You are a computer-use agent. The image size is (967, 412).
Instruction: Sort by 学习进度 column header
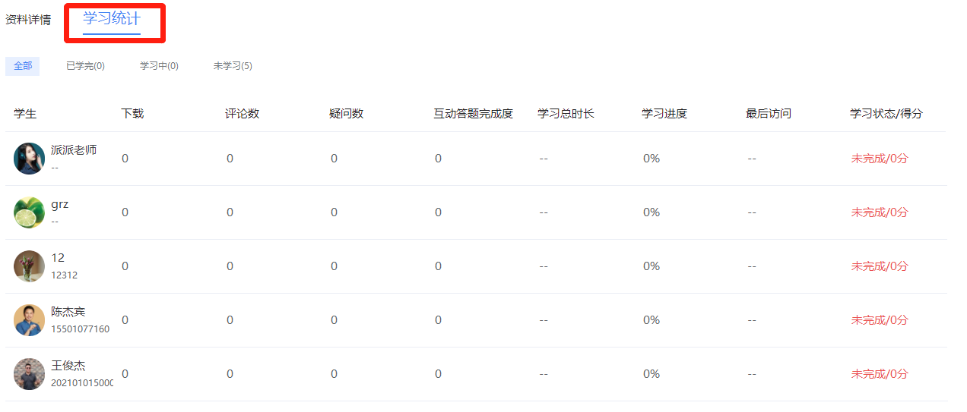click(x=664, y=114)
